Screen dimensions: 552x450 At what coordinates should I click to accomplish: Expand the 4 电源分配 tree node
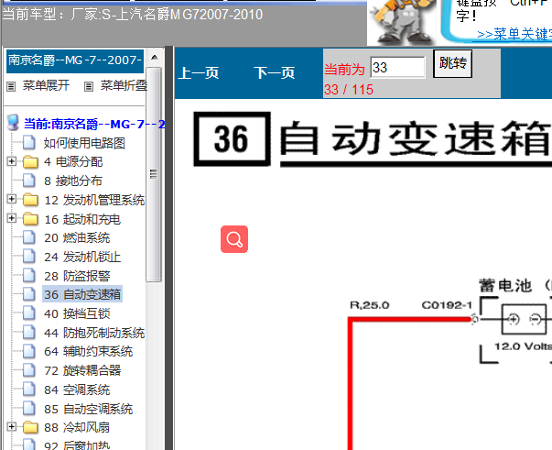[11, 161]
